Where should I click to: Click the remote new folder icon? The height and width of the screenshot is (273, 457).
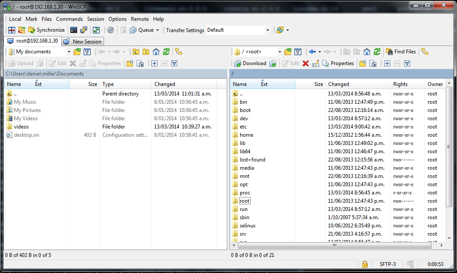point(363,63)
